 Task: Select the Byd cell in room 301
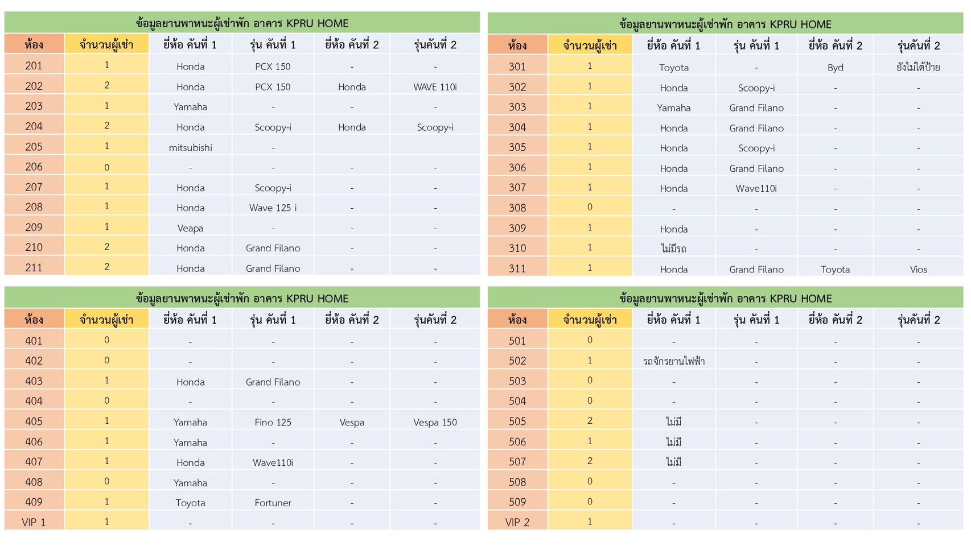(x=835, y=67)
